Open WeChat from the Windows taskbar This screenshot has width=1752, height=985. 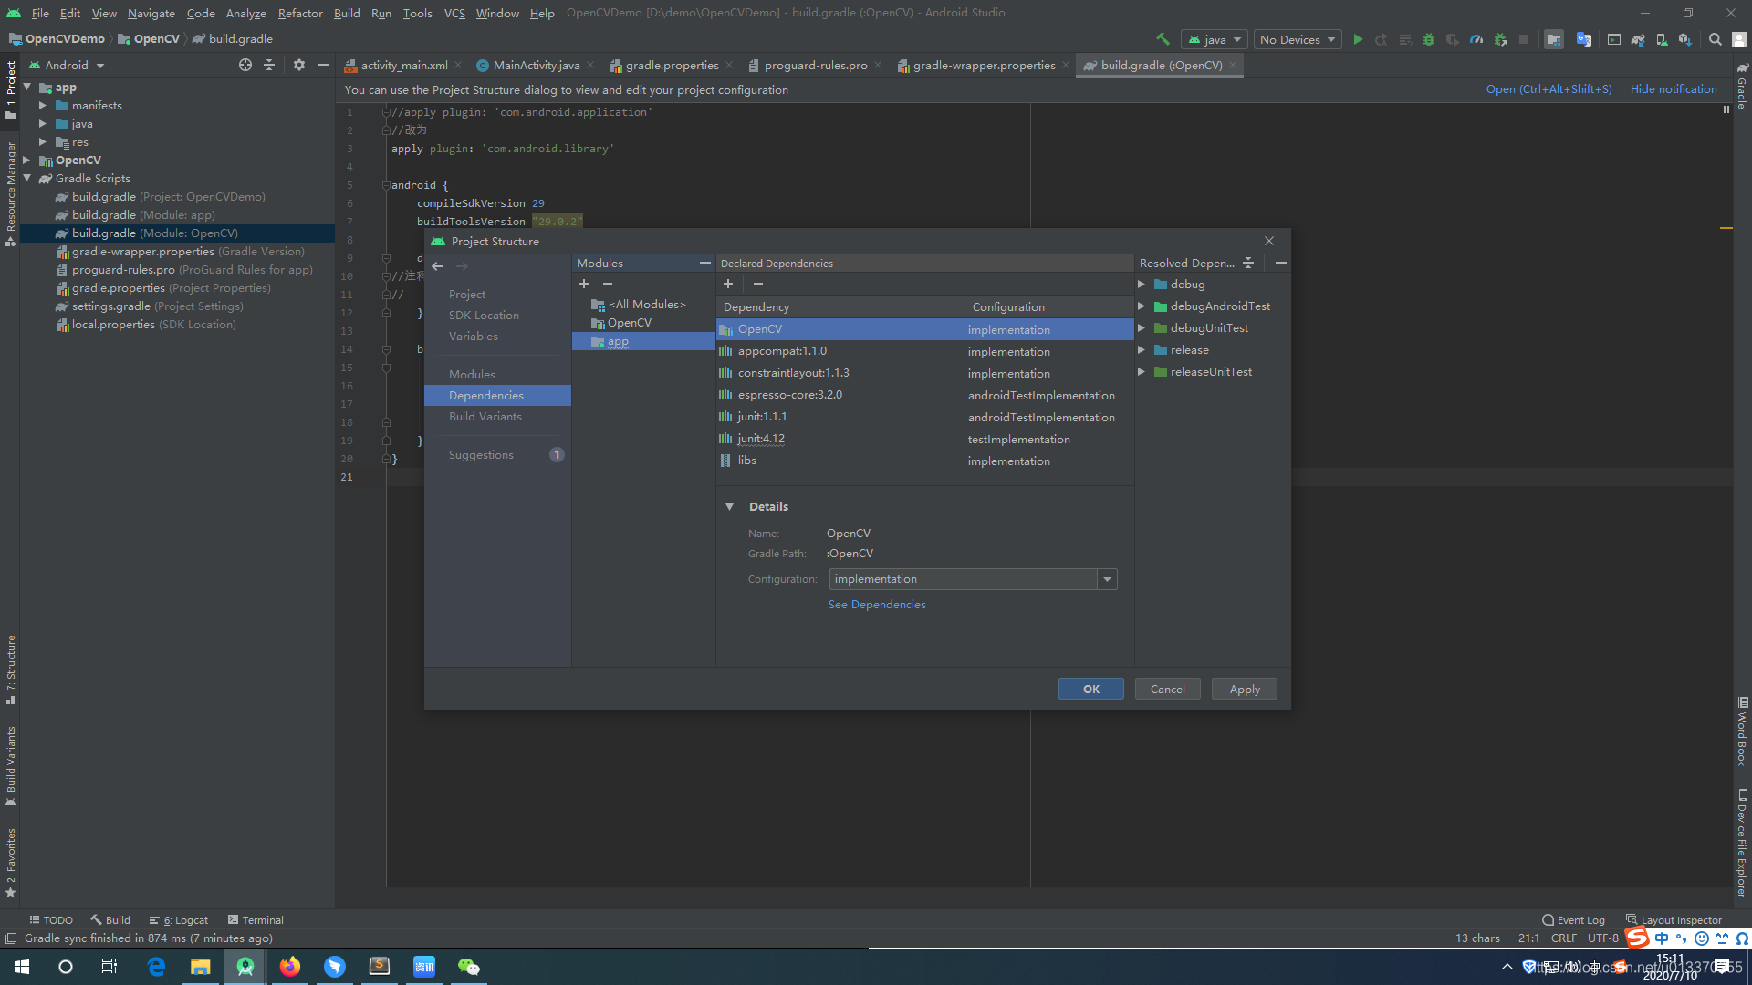(468, 967)
